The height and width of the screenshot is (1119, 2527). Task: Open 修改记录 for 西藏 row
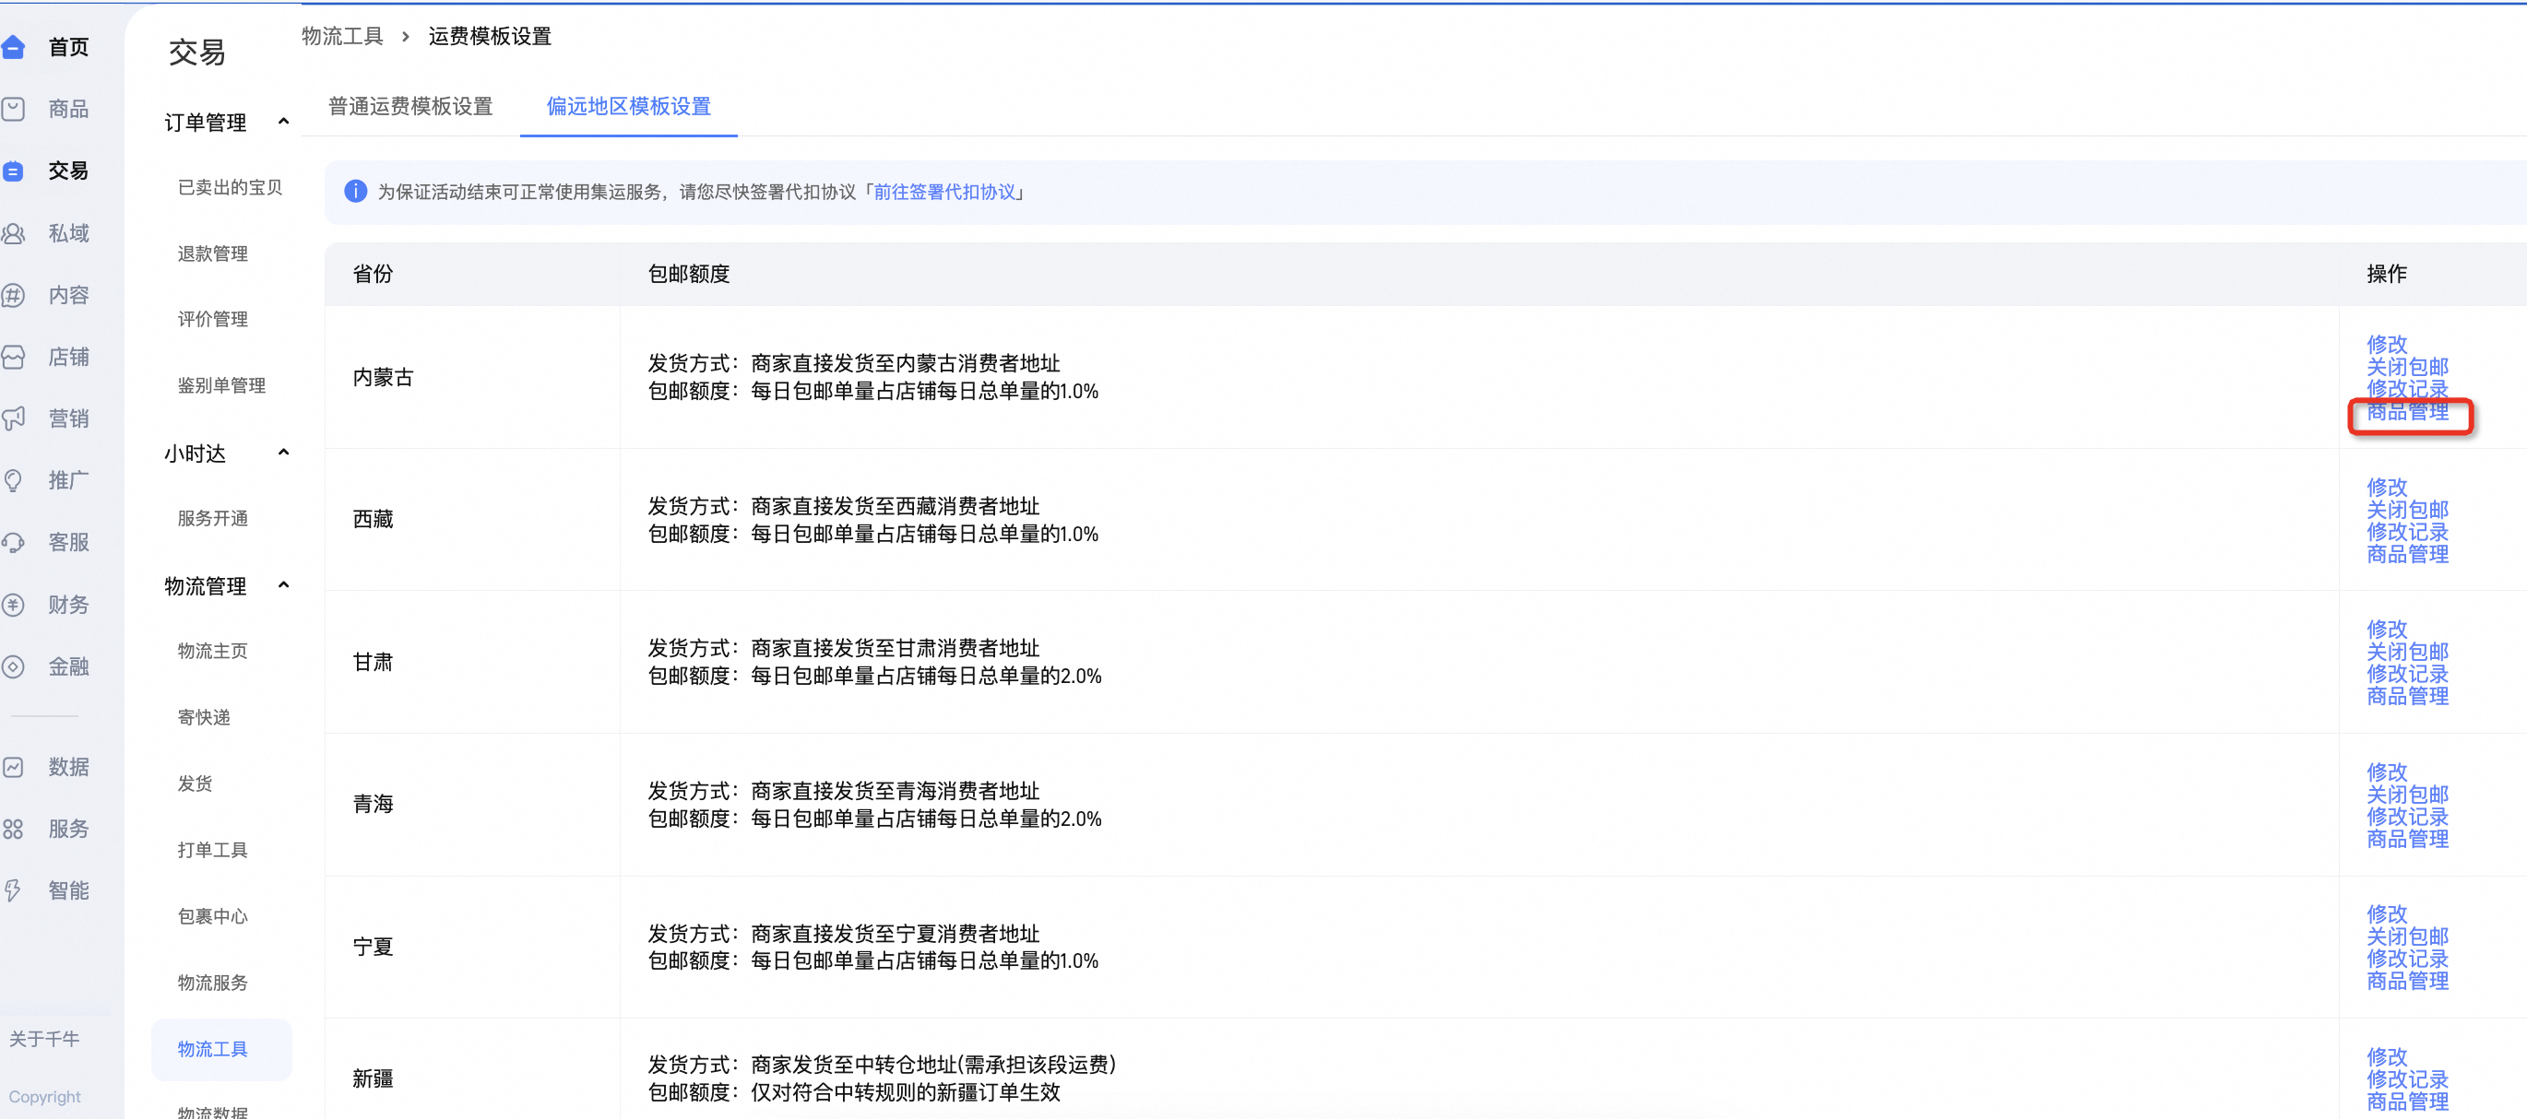click(2406, 532)
